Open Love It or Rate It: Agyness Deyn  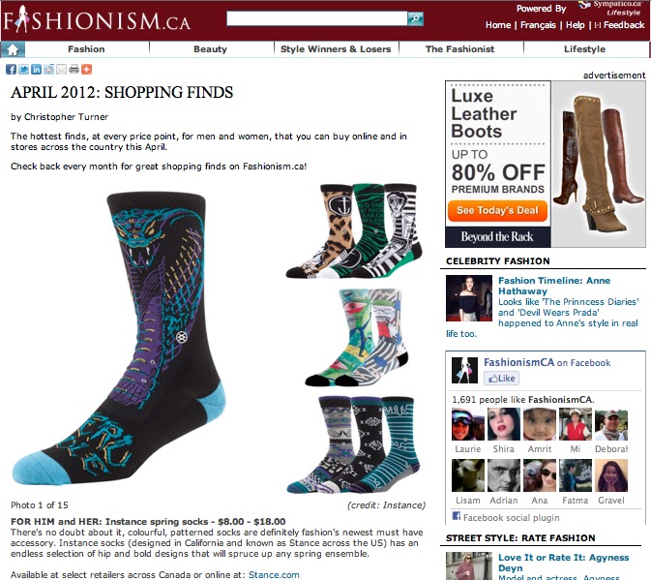click(563, 563)
